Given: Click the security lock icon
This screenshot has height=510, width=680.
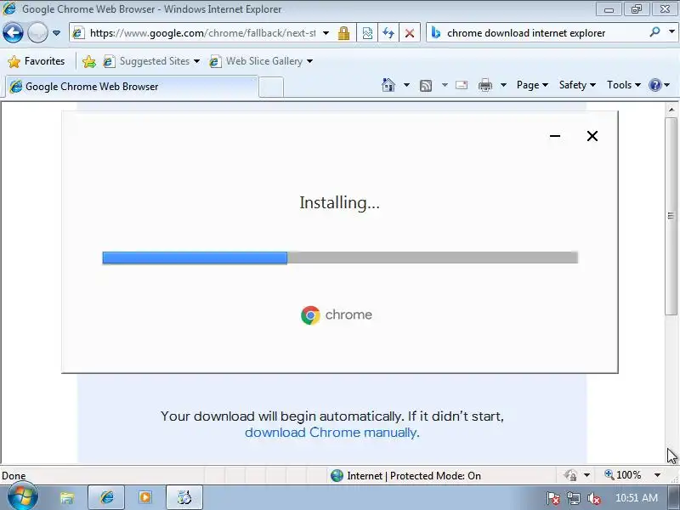Looking at the screenshot, I should (x=344, y=33).
